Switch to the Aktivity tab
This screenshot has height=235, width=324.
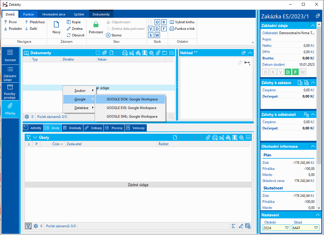pyautogui.click(x=33, y=128)
